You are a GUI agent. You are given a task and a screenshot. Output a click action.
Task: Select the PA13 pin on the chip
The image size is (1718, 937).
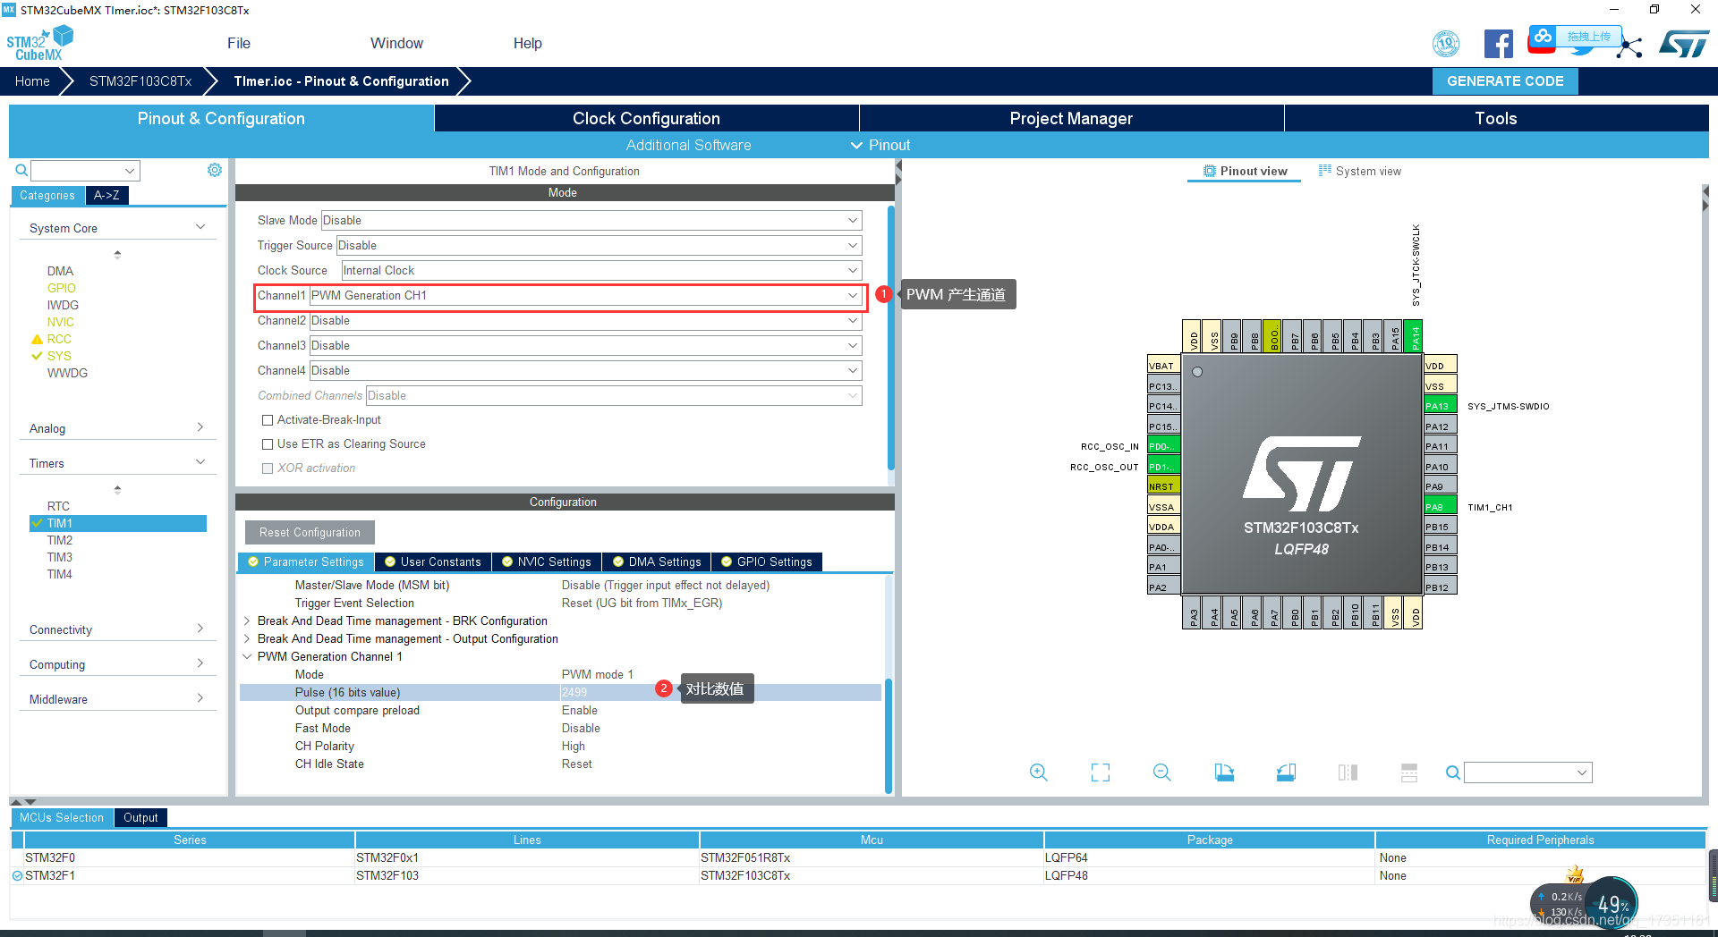click(x=1440, y=406)
